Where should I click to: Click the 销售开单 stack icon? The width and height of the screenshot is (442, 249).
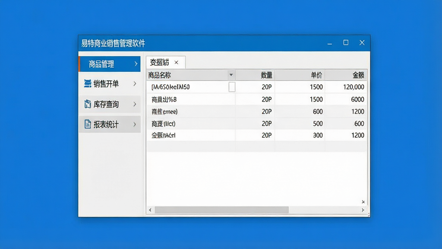point(88,83)
